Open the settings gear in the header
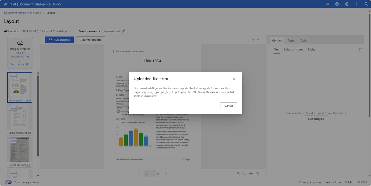This screenshot has height=186, width=371. (x=347, y=4)
